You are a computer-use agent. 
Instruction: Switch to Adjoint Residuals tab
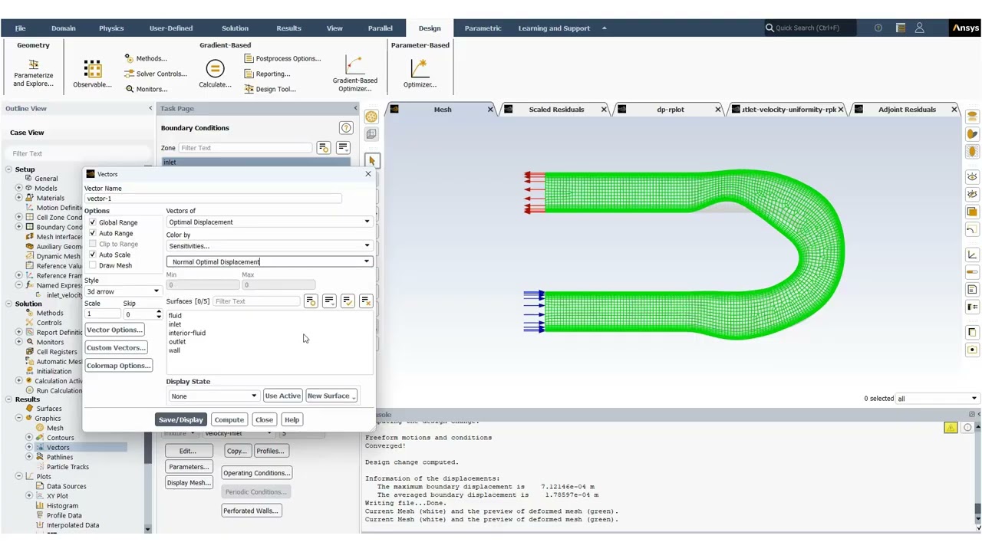click(907, 110)
